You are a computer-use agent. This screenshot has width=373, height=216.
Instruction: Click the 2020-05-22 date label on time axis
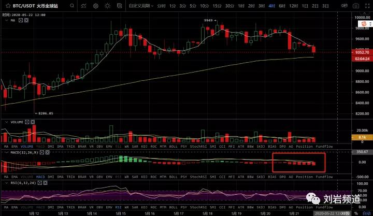[332, 213]
